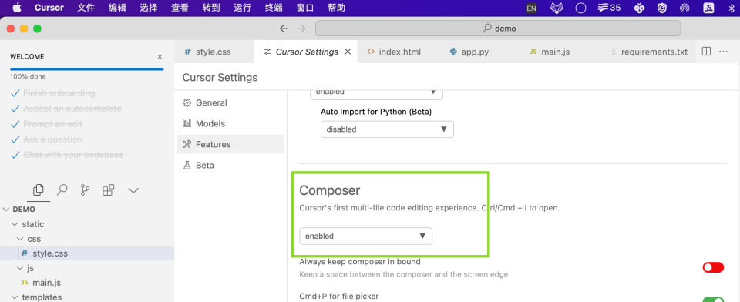This screenshot has width=740, height=302.
Task: Open the AirDrop-style broadcast icon
Action: tap(684, 8)
